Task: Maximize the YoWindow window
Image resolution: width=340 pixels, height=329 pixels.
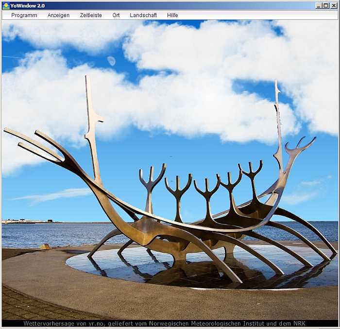Action: point(326,6)
